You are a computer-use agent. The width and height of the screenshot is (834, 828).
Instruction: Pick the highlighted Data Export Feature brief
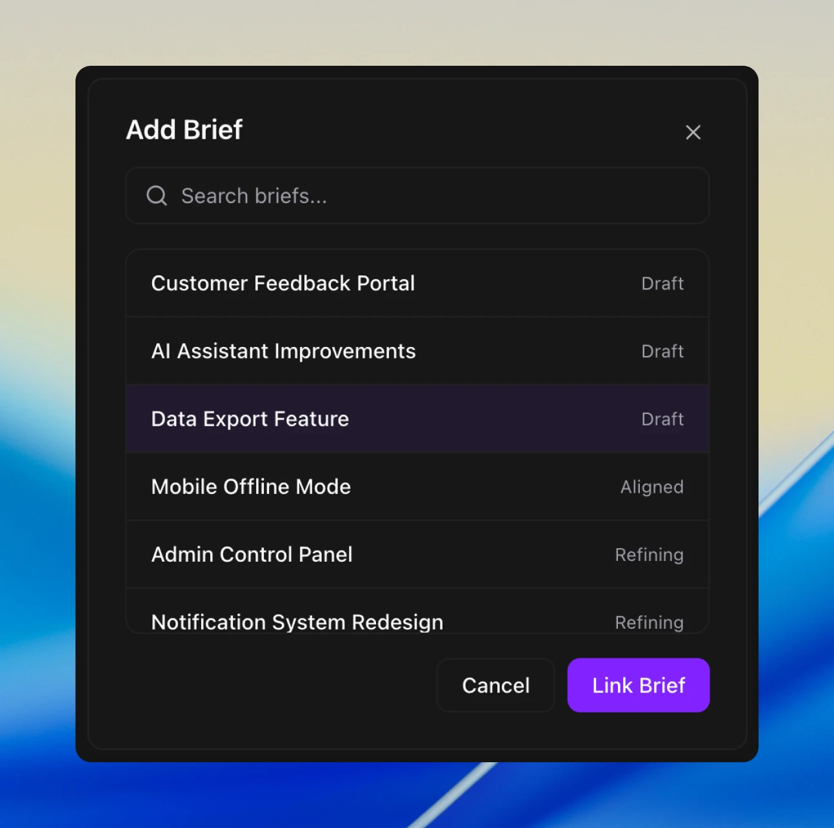pos(250,419)
